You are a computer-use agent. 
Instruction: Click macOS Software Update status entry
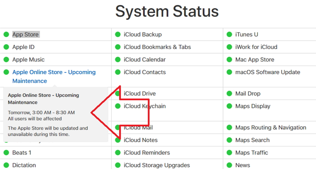pyautogui.click(x=268, y=72)
